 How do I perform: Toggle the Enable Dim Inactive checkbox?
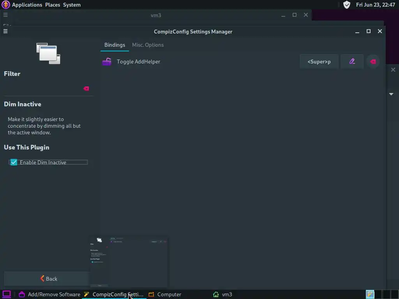(14, 162)
